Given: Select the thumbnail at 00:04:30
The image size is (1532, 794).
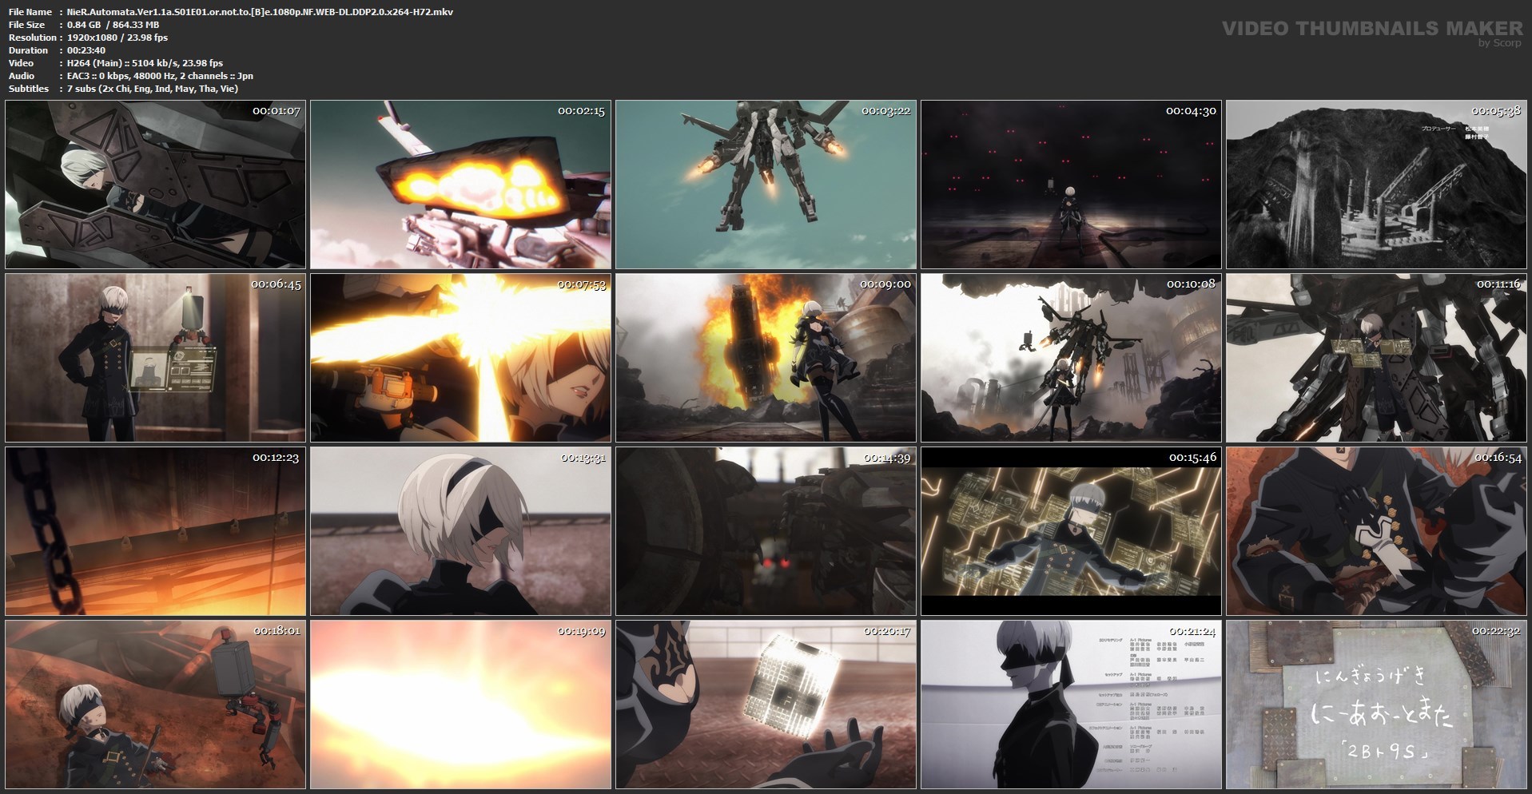Looking at the screenshot, I should point(1072,185).
